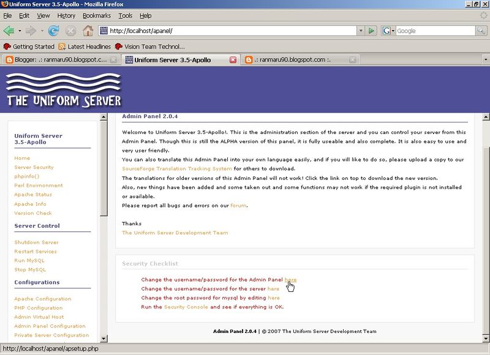Click the magnifier search button
This screenshot has height=355, width=490.
[x=481, y=31]
